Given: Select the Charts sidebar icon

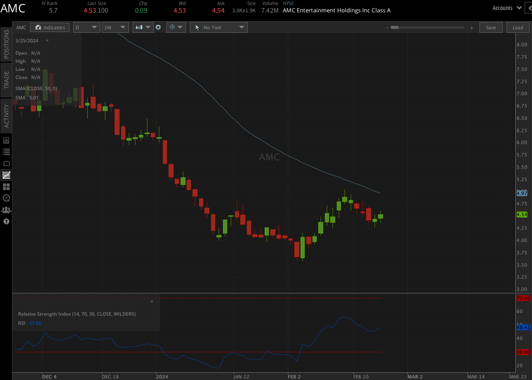Looking at the screenshot, I should (x=6, y=175).
